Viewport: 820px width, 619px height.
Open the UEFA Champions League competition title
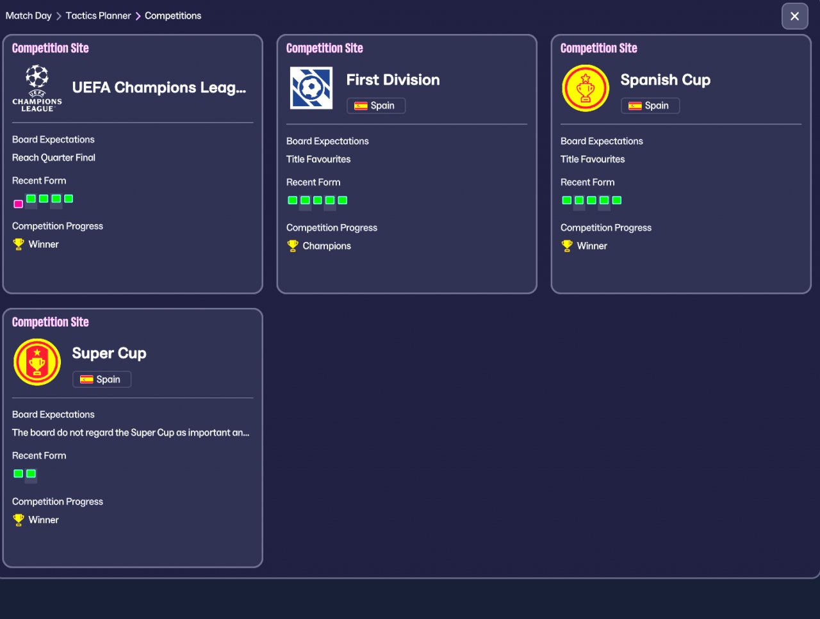(x=159, y=88)
